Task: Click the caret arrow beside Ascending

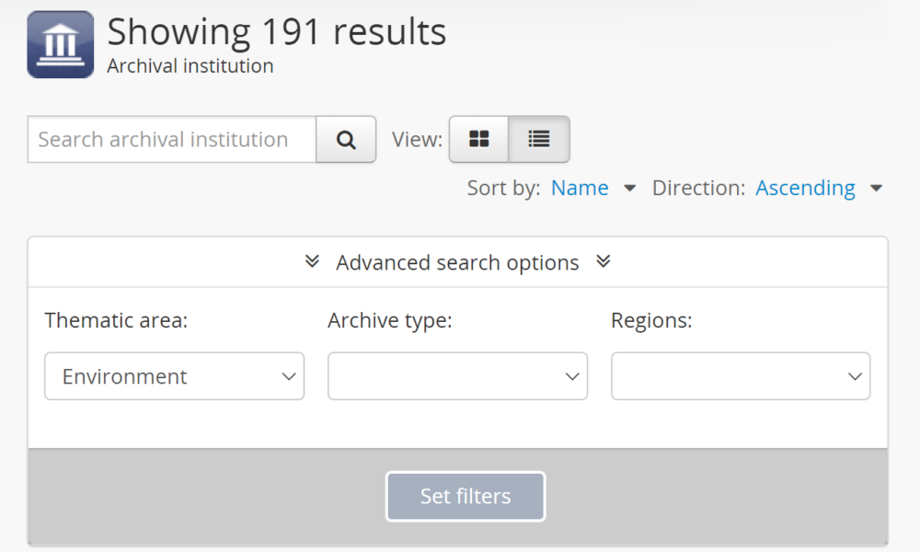Action: (876, 189)
